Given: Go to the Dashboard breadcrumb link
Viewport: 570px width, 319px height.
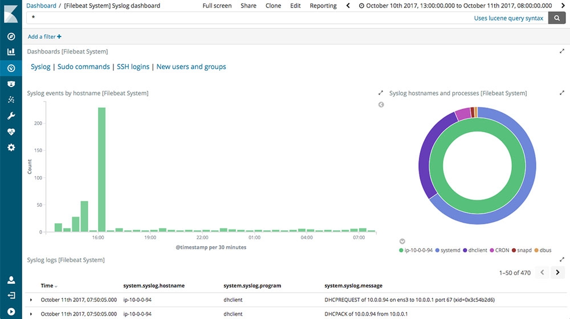Looking at the screenshot, I should click(41, 6).
